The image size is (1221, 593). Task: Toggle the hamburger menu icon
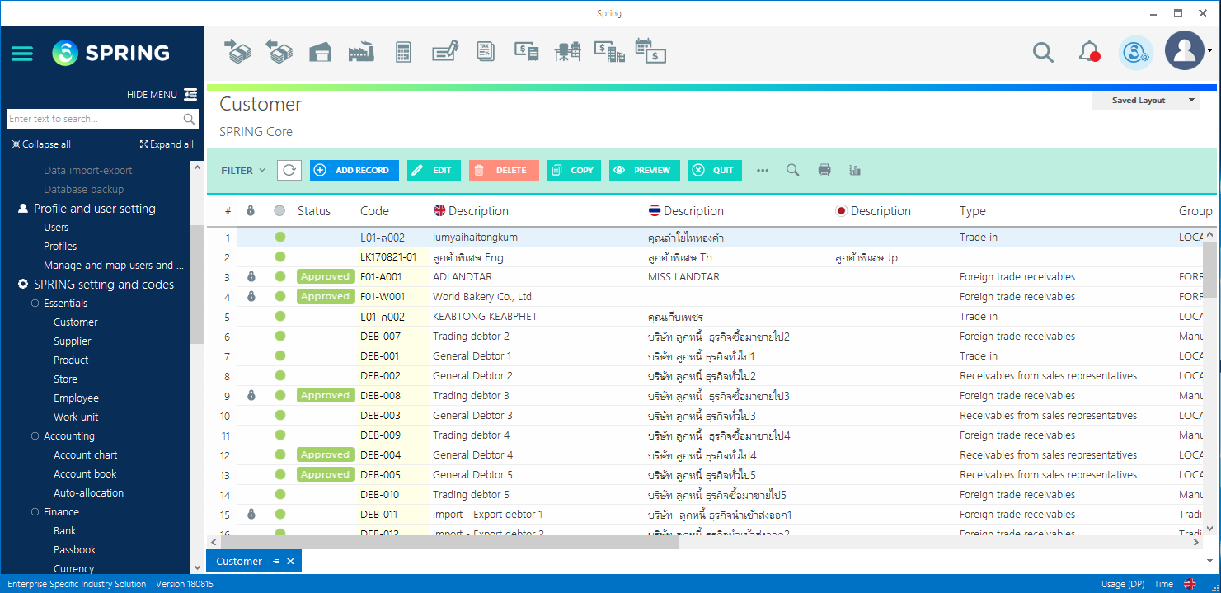(22, 54)
